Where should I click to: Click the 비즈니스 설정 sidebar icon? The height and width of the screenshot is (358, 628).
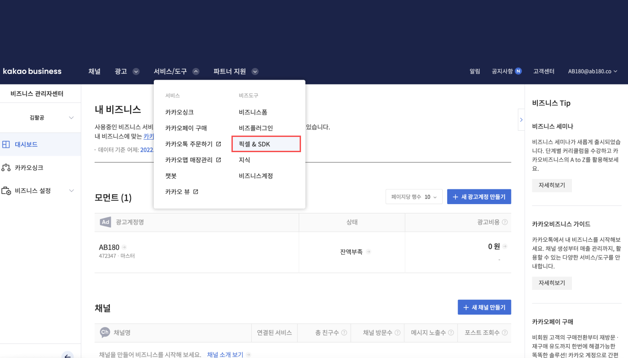point(6,191)
